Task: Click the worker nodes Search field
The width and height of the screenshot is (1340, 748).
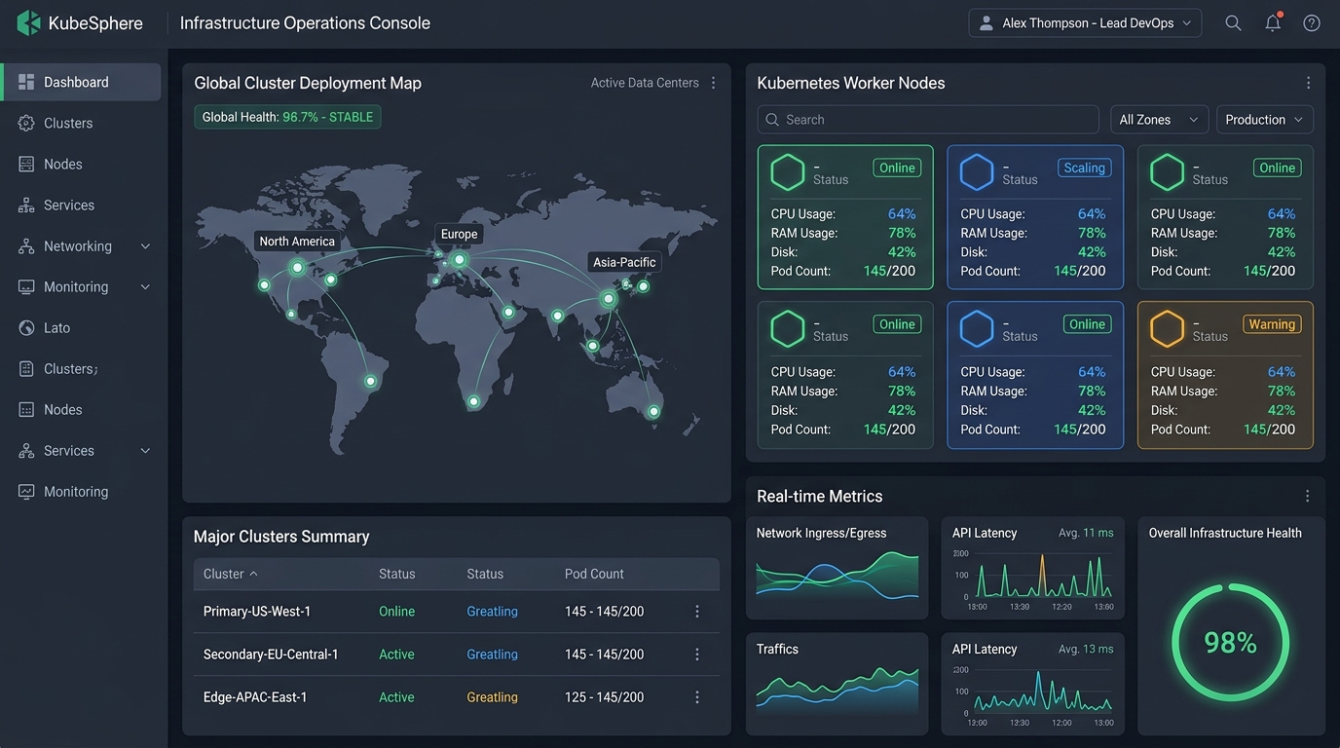Action: coord(928,120)
